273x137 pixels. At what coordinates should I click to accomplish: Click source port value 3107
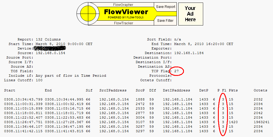pyautogui.click(x=140, y=122)
